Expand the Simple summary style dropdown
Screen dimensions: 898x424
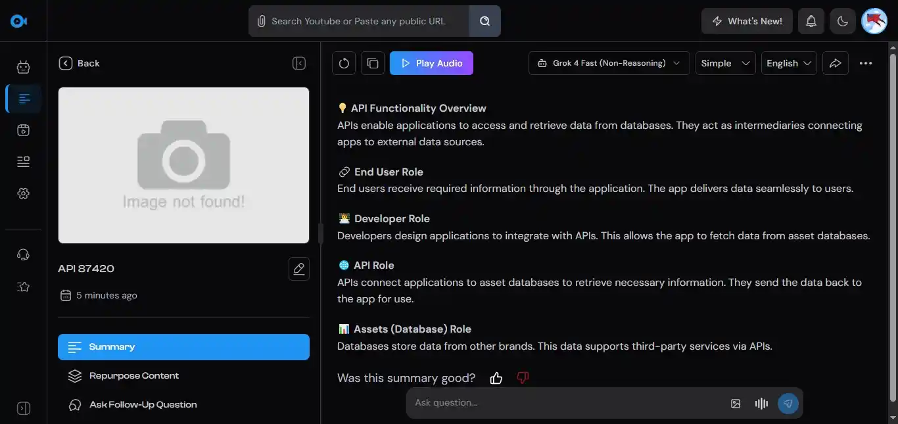pos(725,63)
